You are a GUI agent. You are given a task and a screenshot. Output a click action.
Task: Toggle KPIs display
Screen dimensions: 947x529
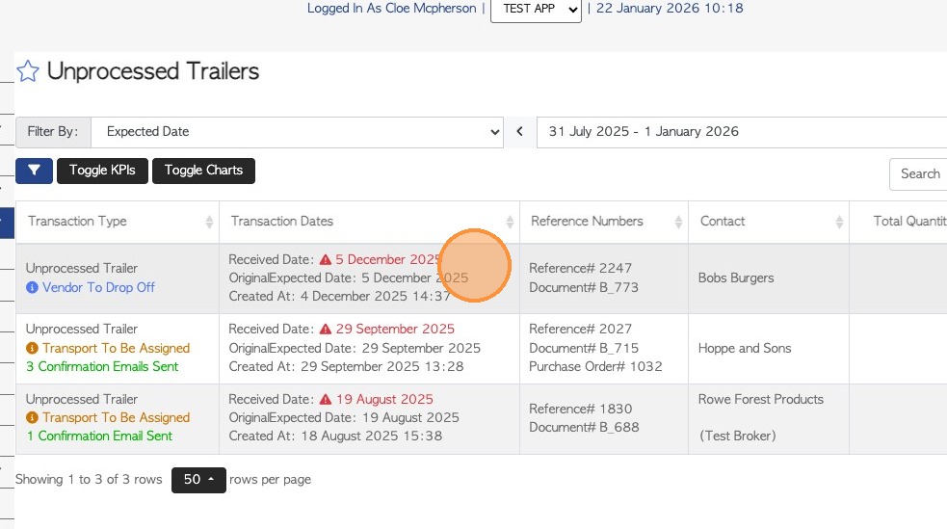(x=102, y=171)
